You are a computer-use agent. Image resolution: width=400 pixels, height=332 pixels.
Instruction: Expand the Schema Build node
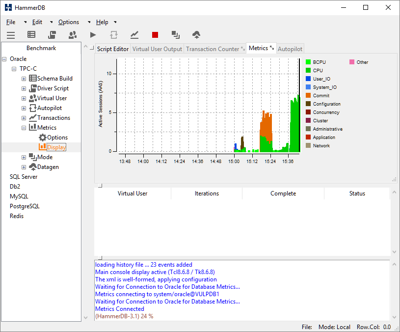[x=24, y=79]
